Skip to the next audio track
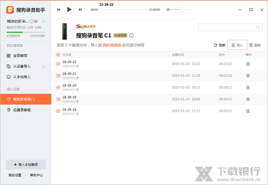The width and height of the screenshot is (268, 185). 80,9
